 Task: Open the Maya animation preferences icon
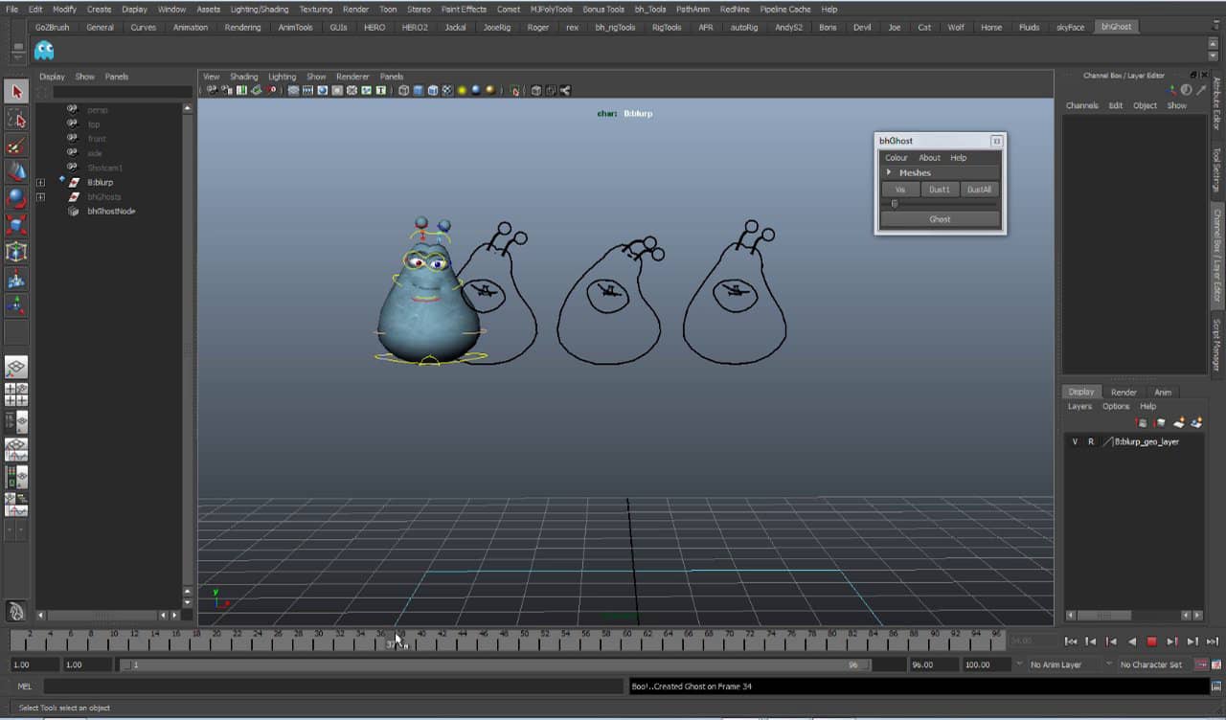tap(1215, 664)
